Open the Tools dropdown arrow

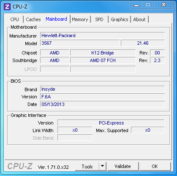tap(103, 166)
